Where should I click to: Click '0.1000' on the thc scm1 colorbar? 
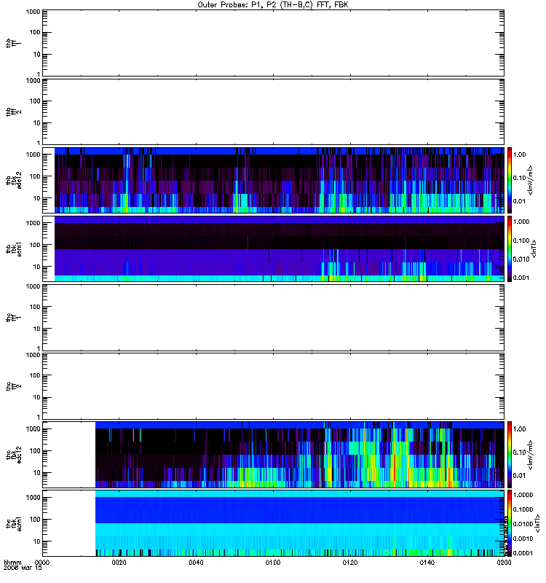[x=523, y=509]
